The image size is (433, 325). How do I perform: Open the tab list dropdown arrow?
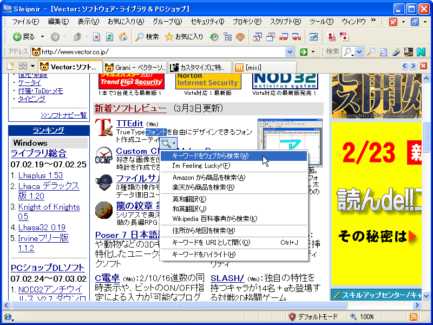pos(32,66)
